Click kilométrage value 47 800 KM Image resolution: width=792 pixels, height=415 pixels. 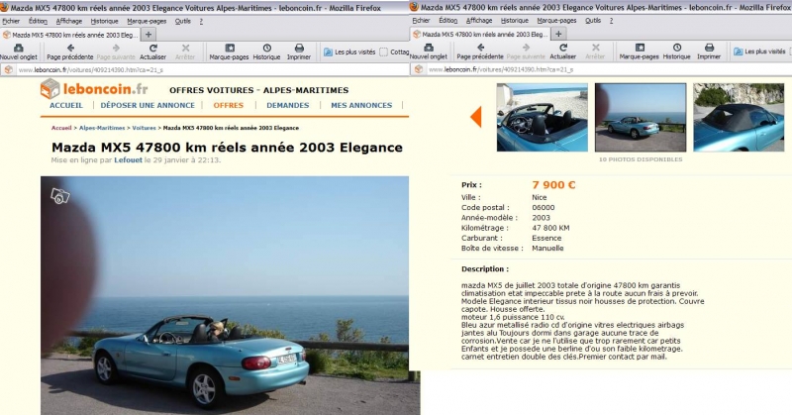[x=550, y=228]
